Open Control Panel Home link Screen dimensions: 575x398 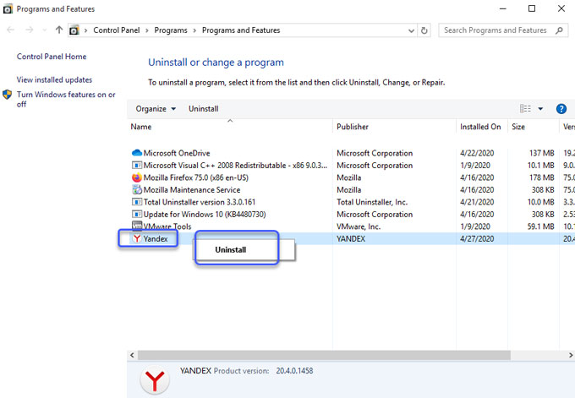pos(52,57)
